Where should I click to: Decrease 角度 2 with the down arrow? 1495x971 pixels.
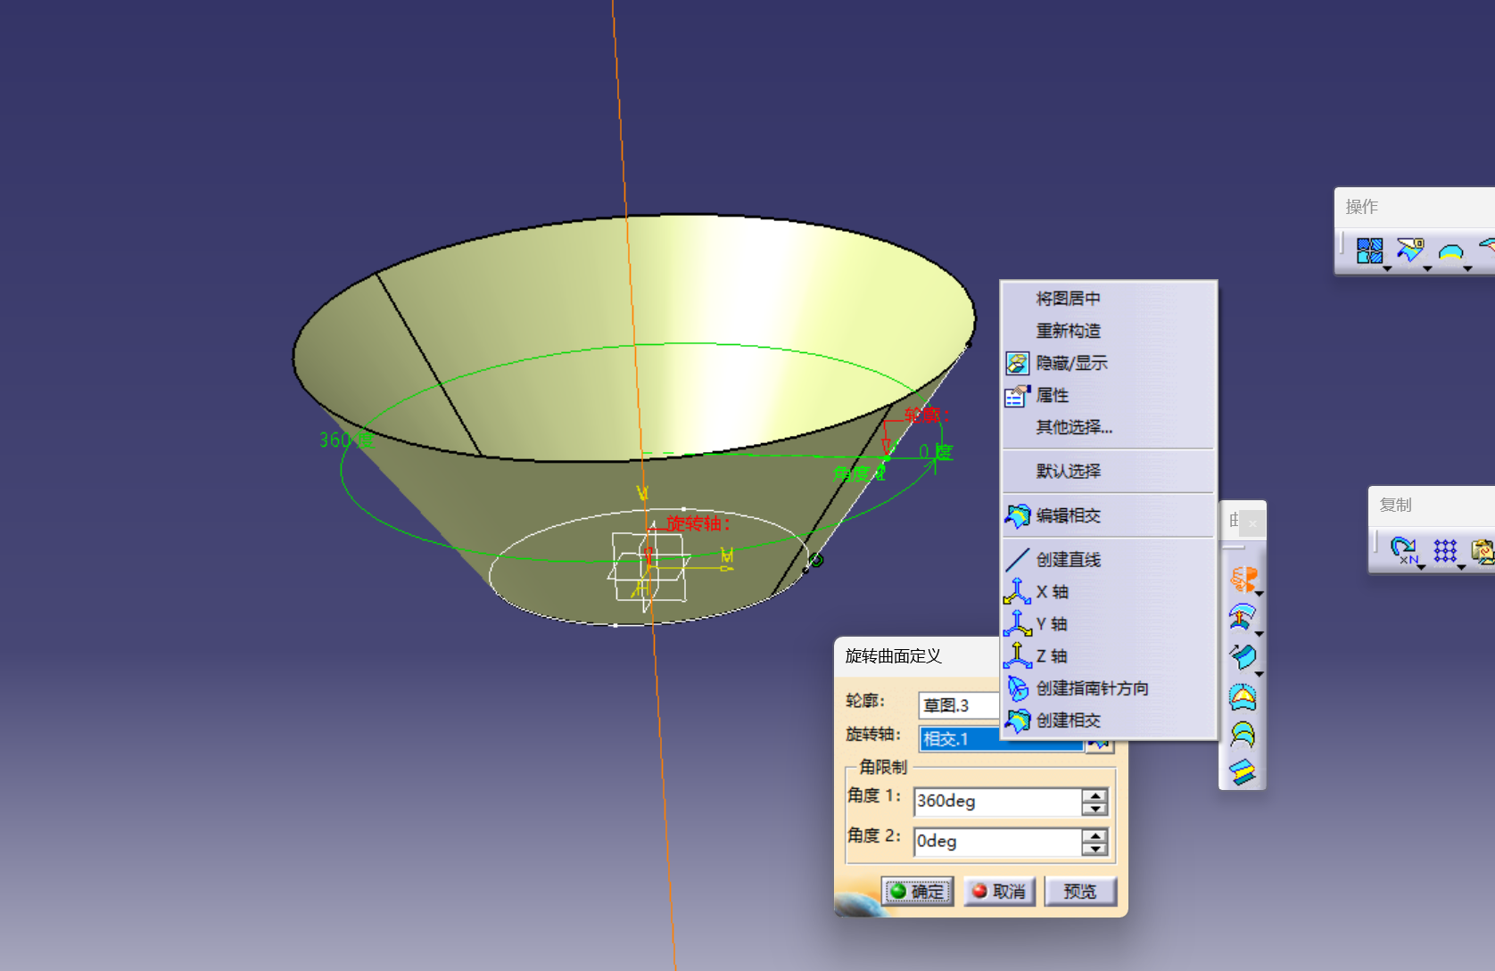tap(1094, 849)
